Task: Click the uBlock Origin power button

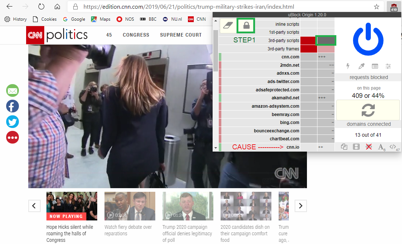Action: [x=368, y=39]
